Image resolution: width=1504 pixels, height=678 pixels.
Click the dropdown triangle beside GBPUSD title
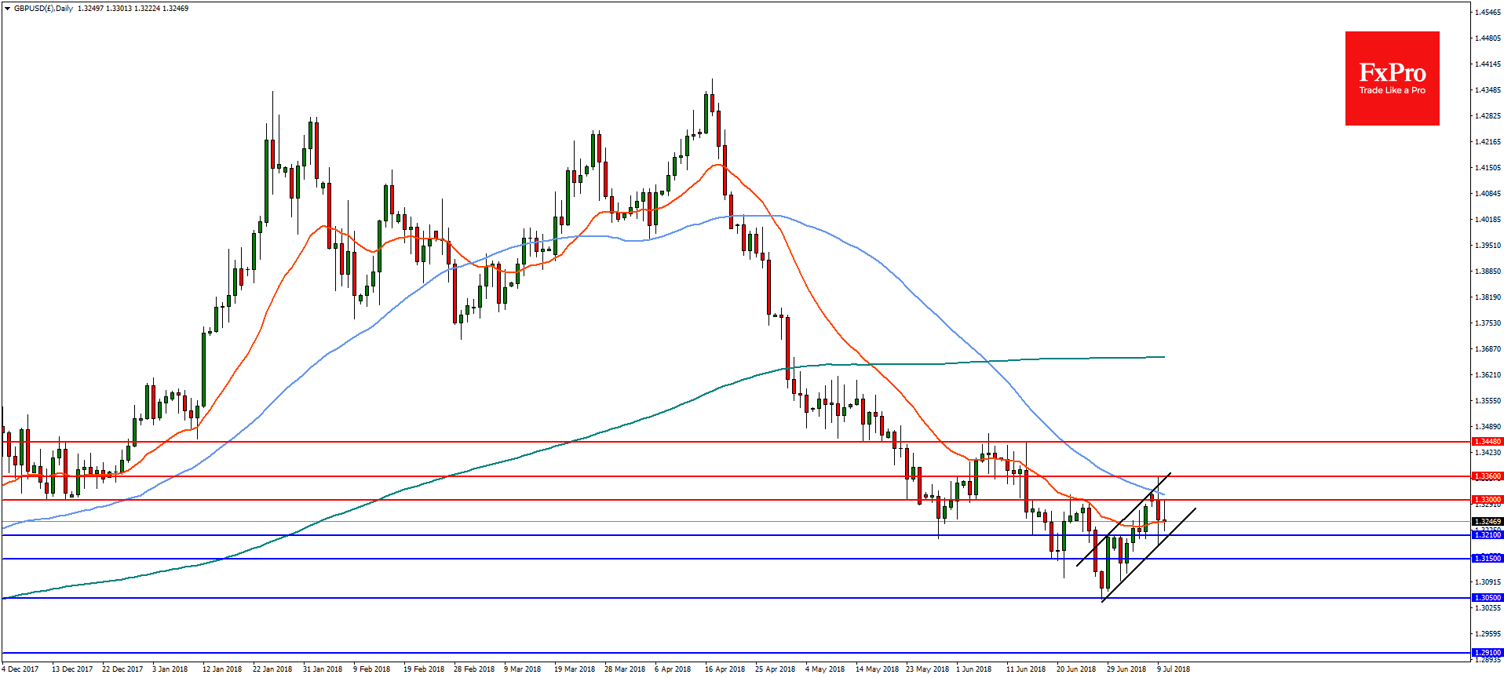pos(7,9)
